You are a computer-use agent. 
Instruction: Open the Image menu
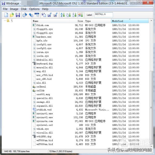pyautogui.click(x=14, y=9)
